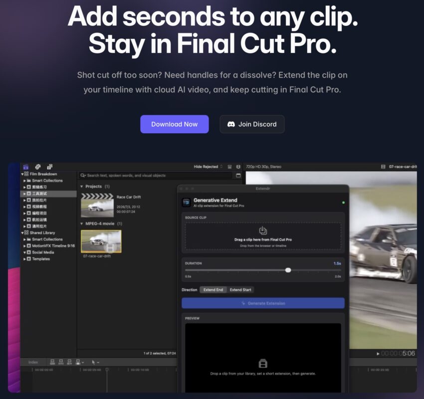Open the timeline Index tab
Viewport: 424px width, 399px height.
point(33,362)
